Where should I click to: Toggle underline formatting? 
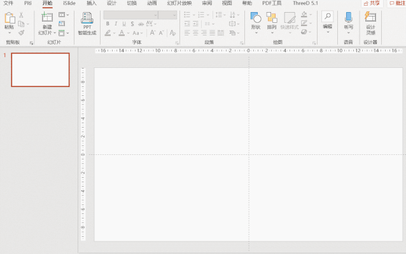[x=124, y=23]
